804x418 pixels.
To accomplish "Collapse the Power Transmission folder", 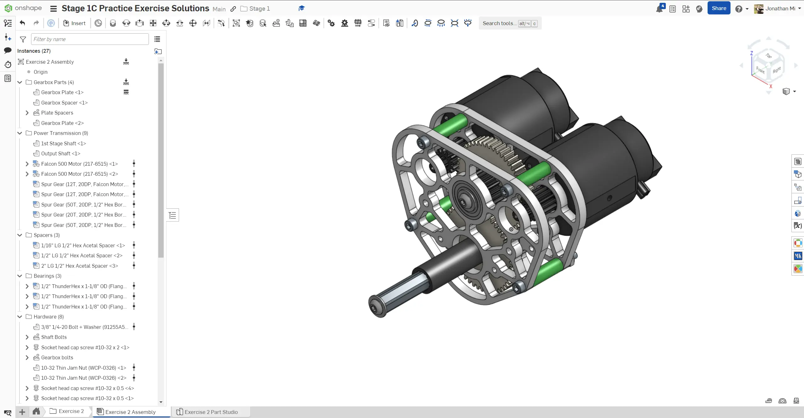I will point(20,133).
